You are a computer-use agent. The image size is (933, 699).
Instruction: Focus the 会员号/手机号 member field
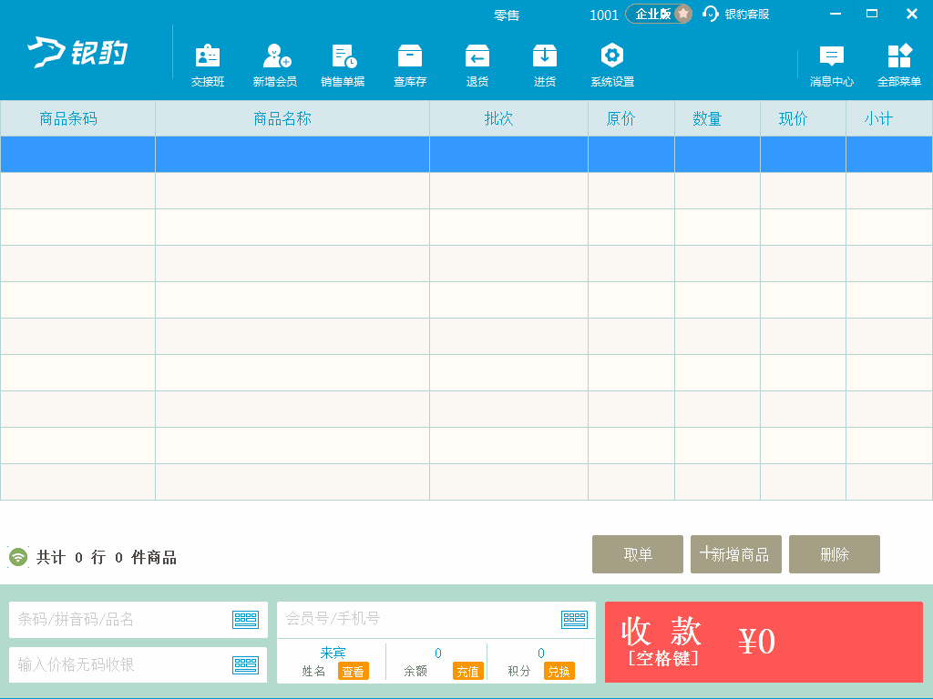pos(436,619)
